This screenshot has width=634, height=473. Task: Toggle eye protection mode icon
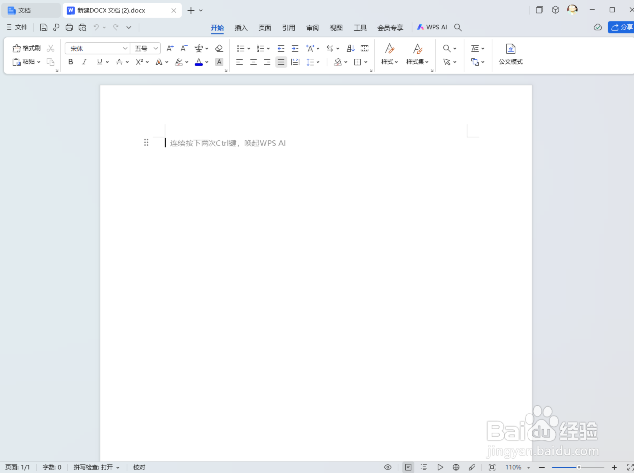tap(388, 467)
